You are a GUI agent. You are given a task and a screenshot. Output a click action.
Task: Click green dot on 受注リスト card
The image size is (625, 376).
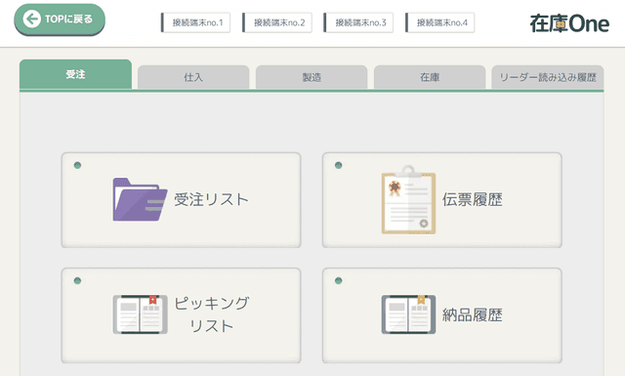coord(77,165)
